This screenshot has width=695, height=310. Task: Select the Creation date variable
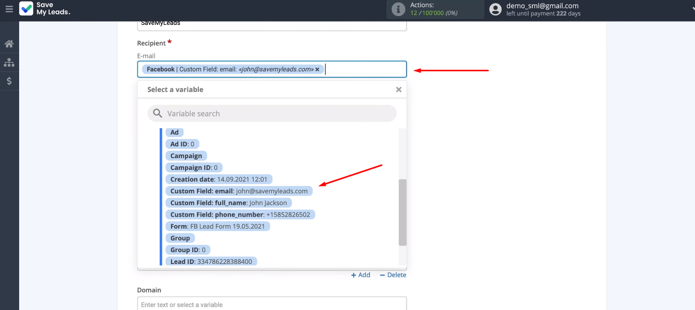pyautogui.click(x=219, y=179)
